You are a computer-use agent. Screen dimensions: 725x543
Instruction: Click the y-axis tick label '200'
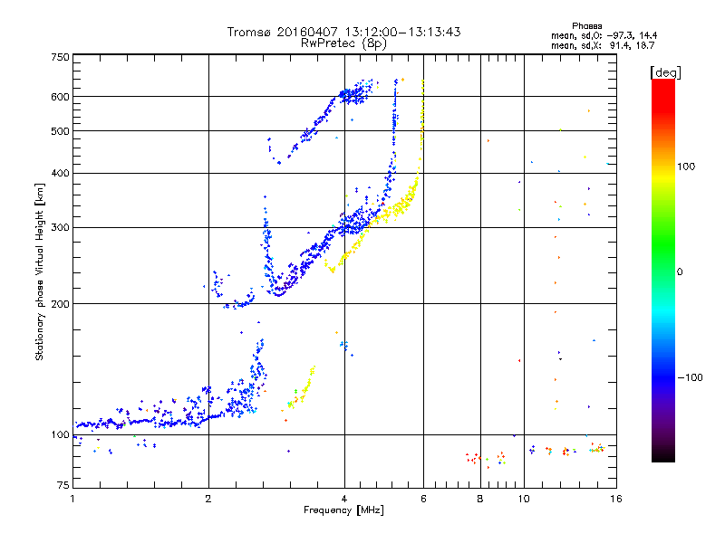(x=60, y=304)
